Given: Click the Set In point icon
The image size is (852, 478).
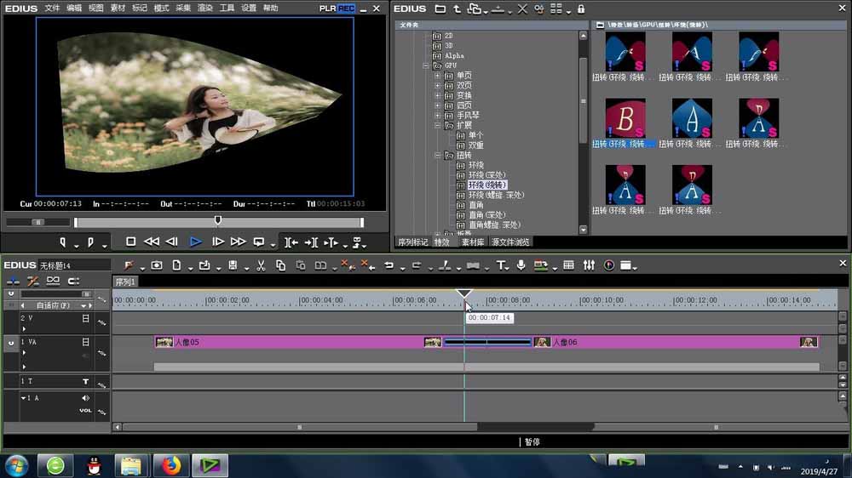Looking at the screenshot, I should coord(62,242).
